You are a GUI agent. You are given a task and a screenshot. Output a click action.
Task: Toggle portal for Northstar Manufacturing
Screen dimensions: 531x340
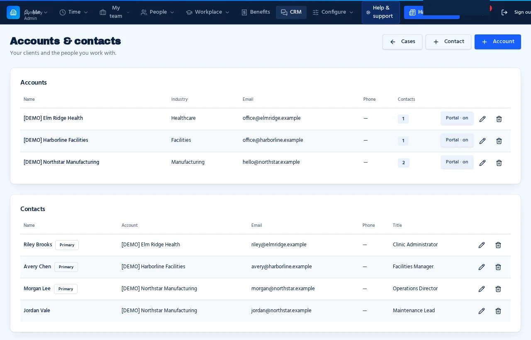coord(457,162)
